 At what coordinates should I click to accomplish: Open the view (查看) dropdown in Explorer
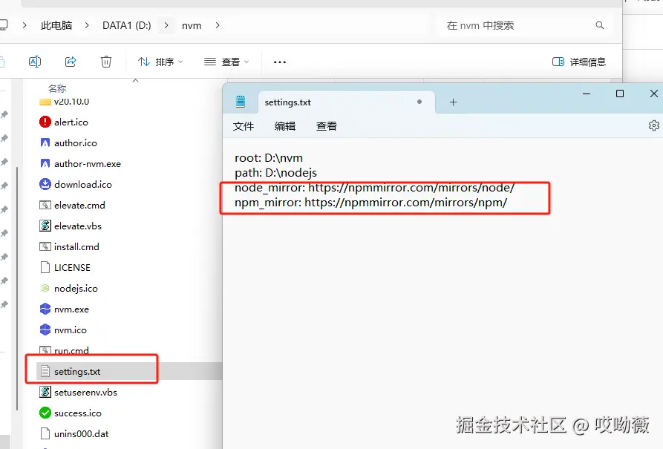tap(226, 62)
